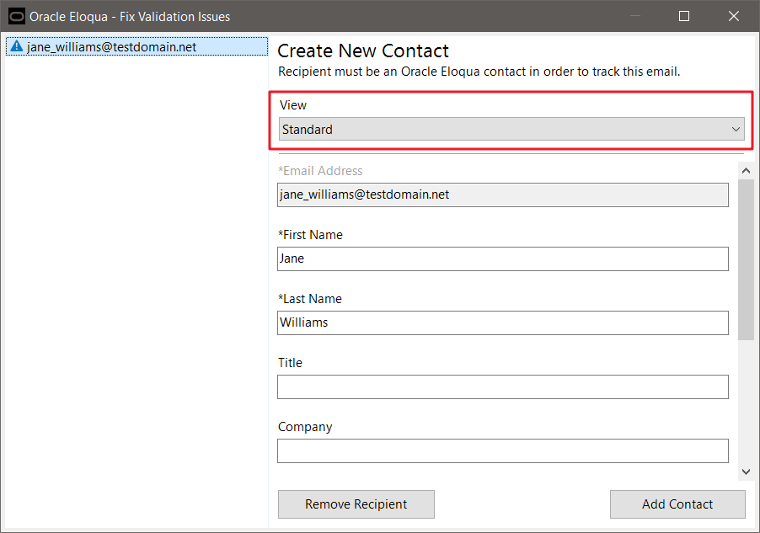Focus the First Name field containing Jane
This screenshot has height=533, width=760.
[502, 259]
